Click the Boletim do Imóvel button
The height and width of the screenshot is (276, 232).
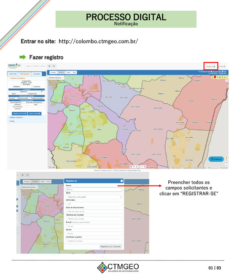(x=19, y=113)
